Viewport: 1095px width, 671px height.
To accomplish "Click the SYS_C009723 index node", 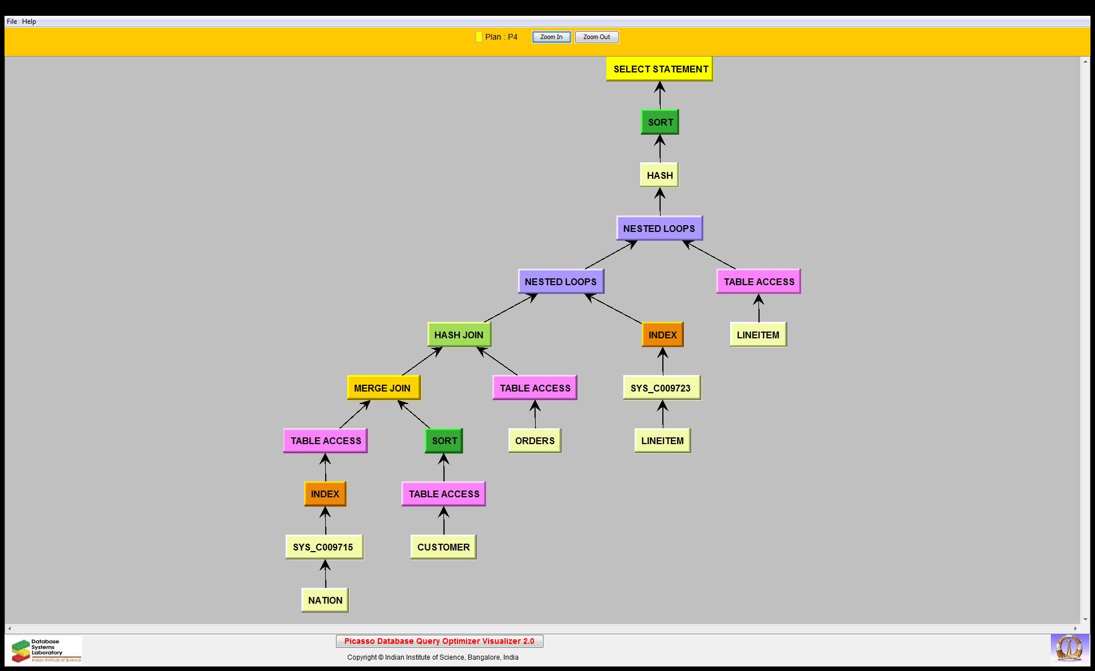I will [661, 388].
